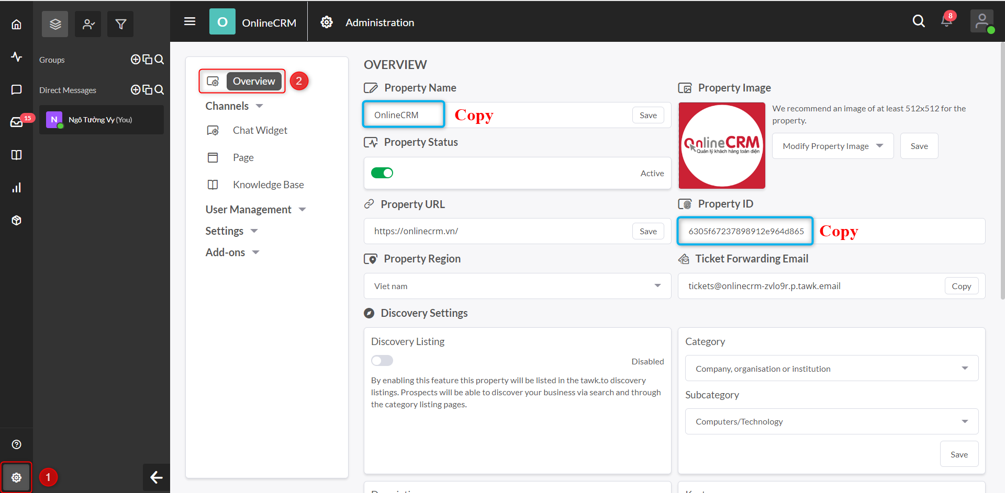This screenshot has height=493, width=1005.
Task: Open copy icon beside Groups
Action: (x=148, y=59)
